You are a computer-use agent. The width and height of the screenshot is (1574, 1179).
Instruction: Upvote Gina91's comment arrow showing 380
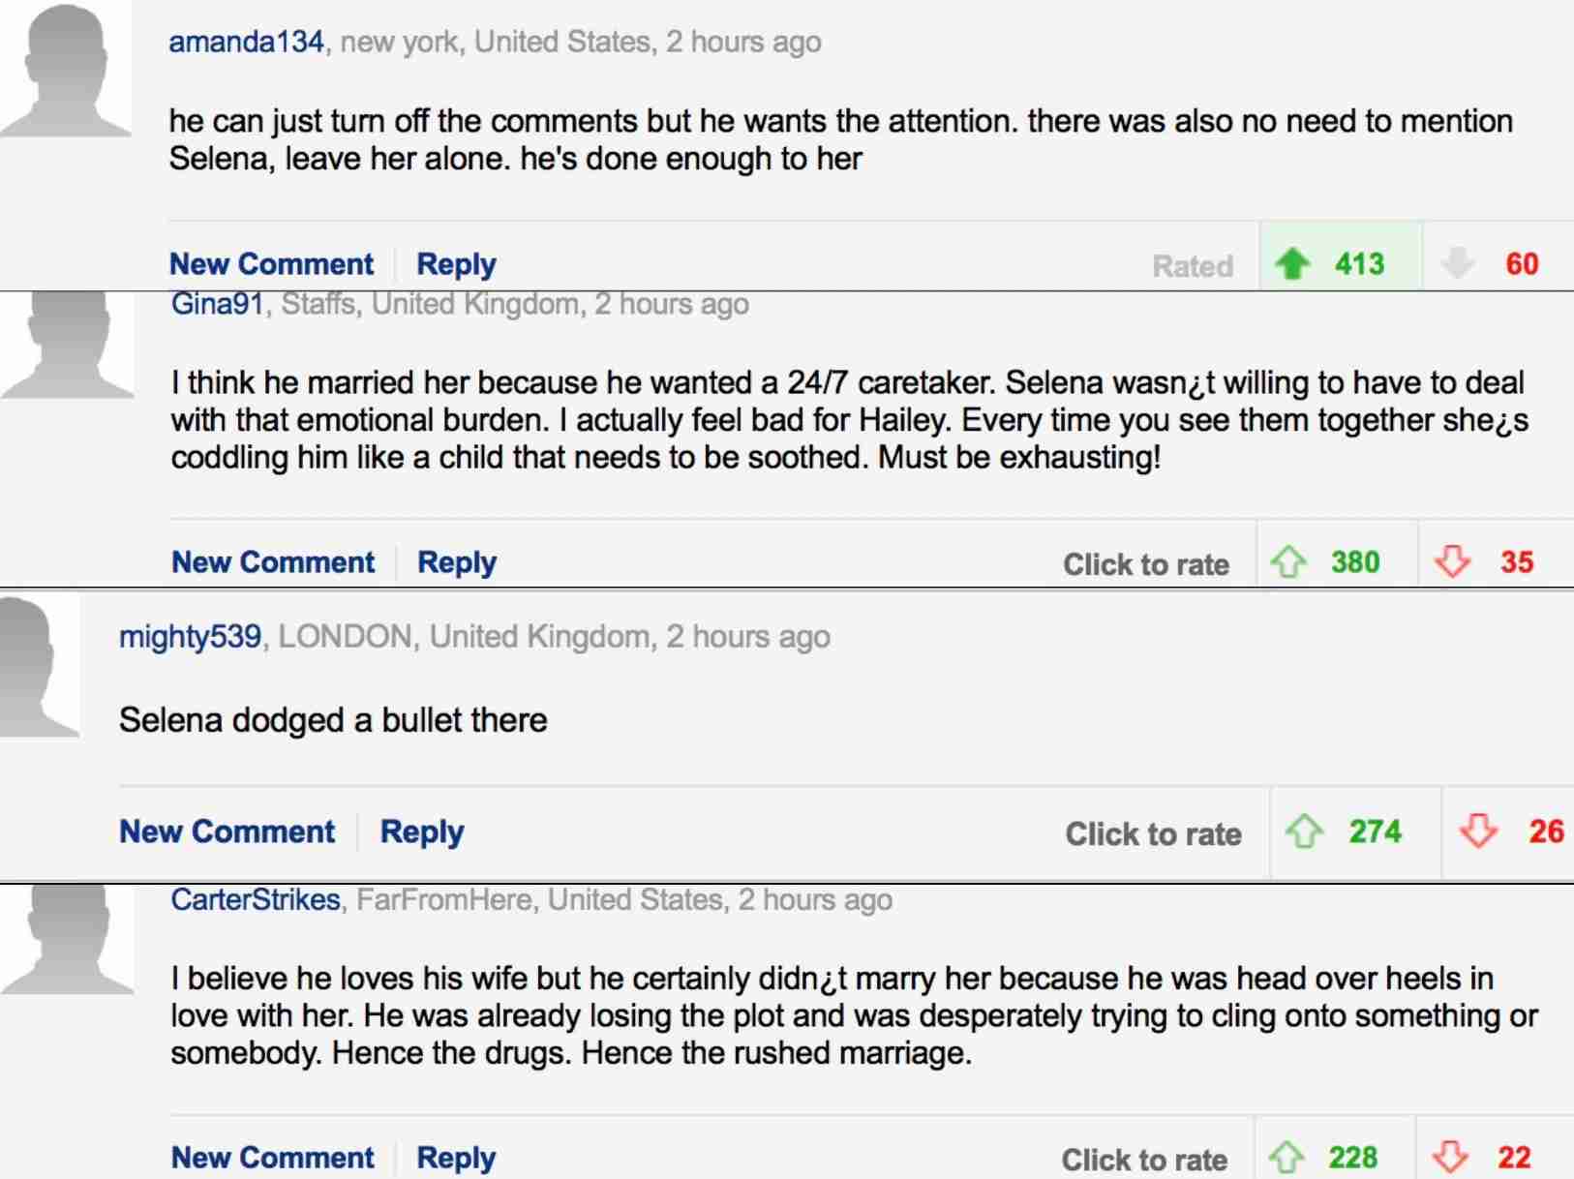point(1288,561)
